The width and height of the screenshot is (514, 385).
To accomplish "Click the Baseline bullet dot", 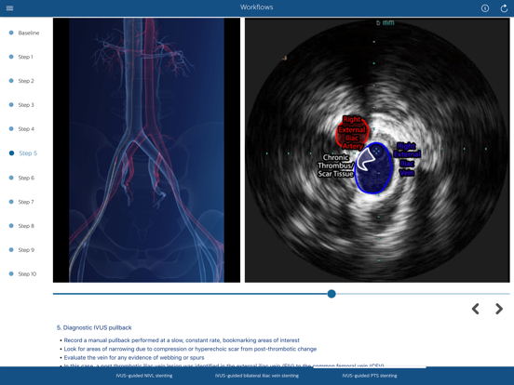I will point(11,33).
